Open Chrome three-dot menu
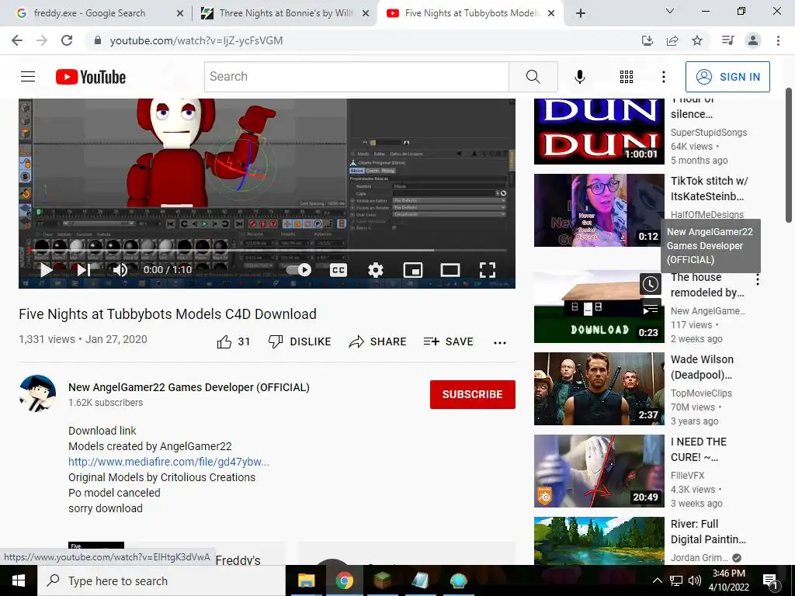Screen dimensions: 795x596 click(x=778, y=40)
